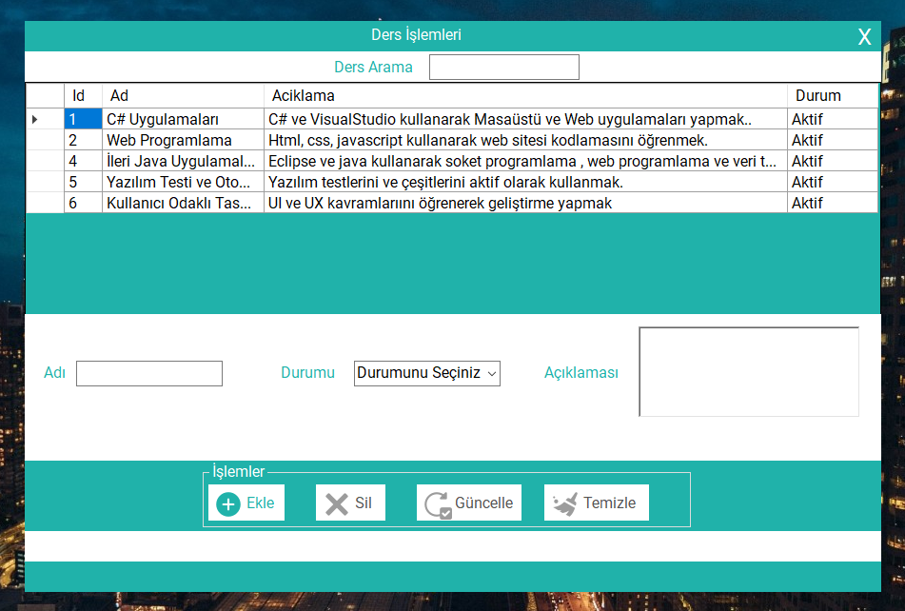Click the Temizle button label

tap(609, 503)
